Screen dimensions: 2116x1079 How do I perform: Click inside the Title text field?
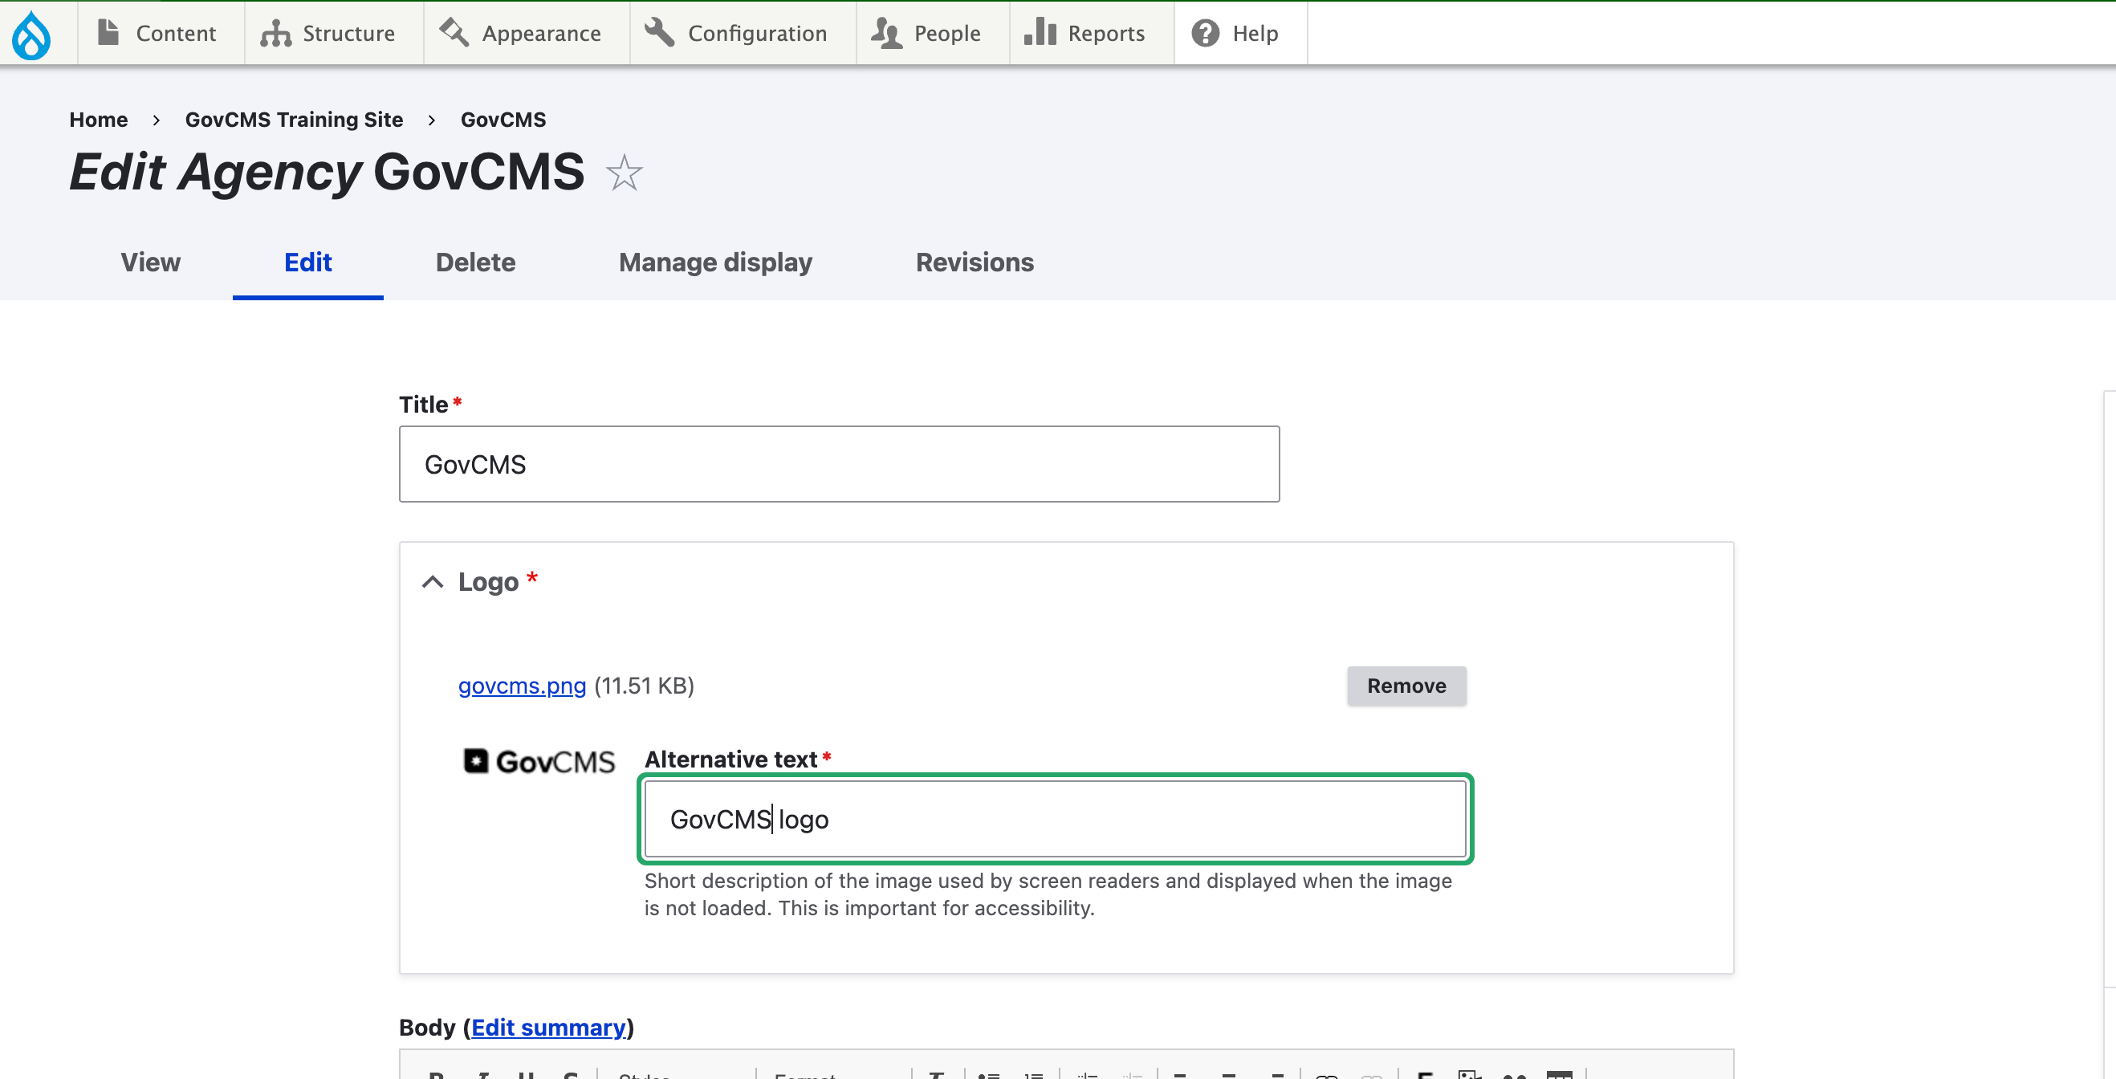tap(838, 464)
